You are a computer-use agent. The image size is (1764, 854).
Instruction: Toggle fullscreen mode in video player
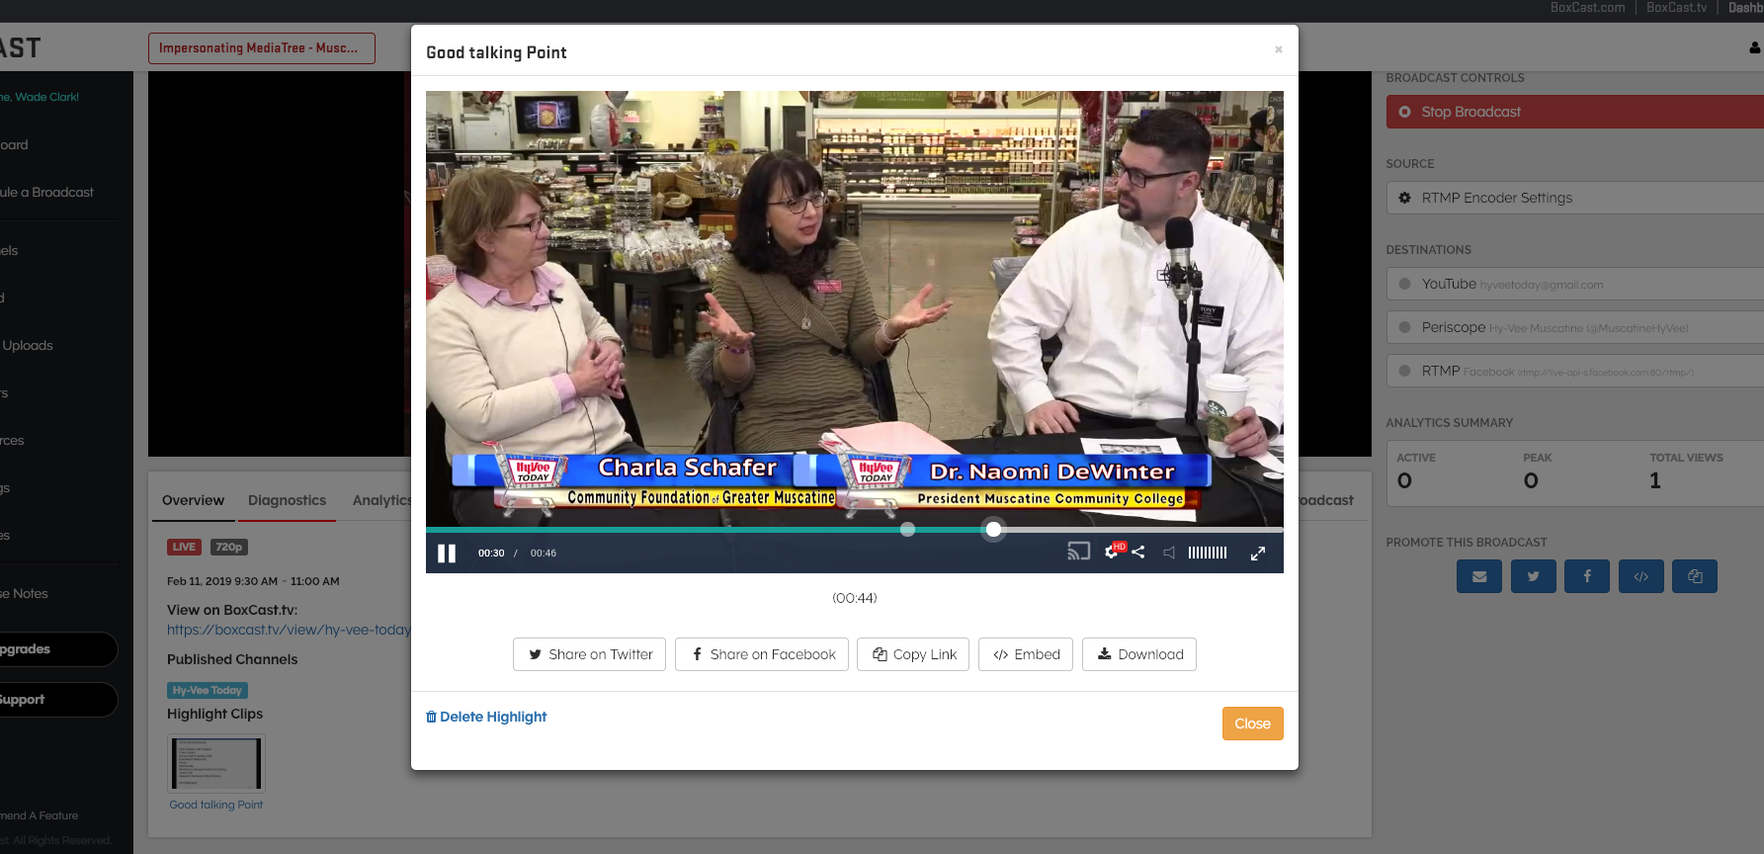click(1257, 554)
